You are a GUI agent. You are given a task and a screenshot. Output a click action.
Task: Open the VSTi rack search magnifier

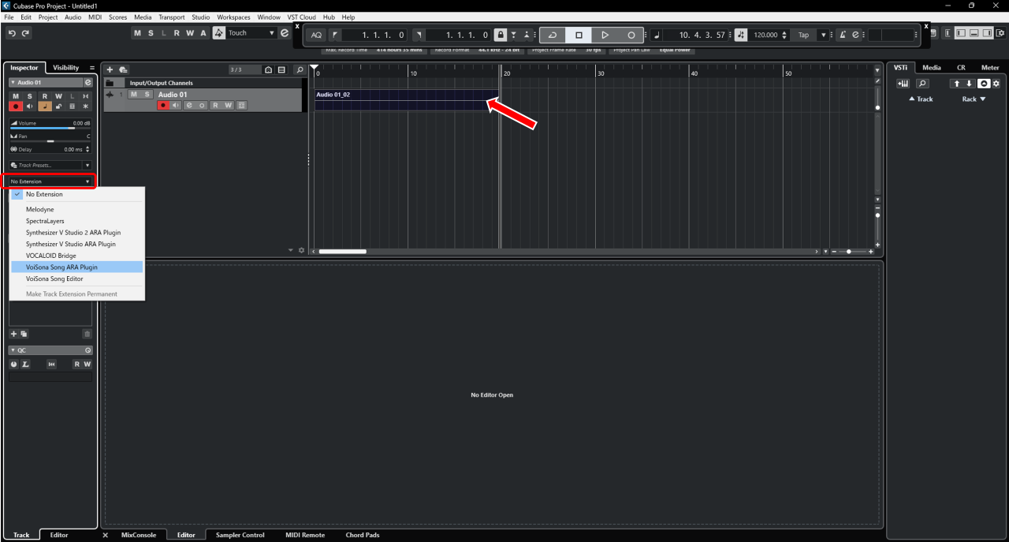point(922,84)
